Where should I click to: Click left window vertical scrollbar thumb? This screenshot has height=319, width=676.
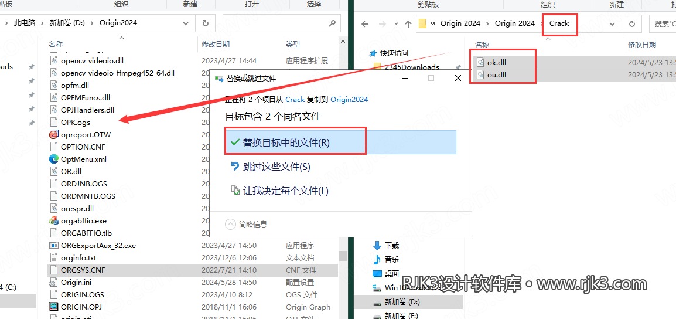[x=342, y=256]
